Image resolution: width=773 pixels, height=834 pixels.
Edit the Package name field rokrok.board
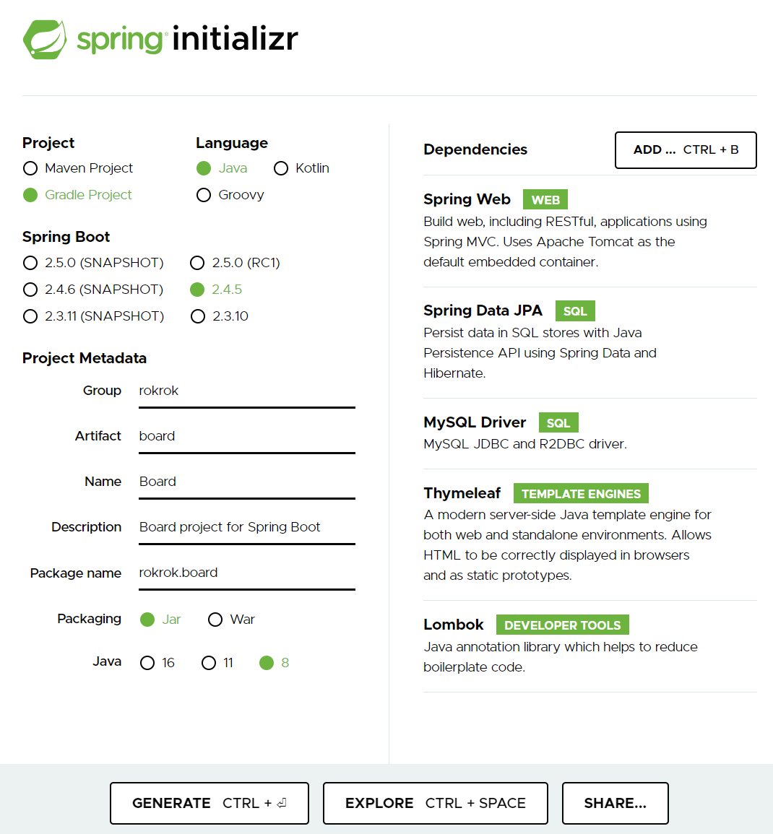(247, 573)
